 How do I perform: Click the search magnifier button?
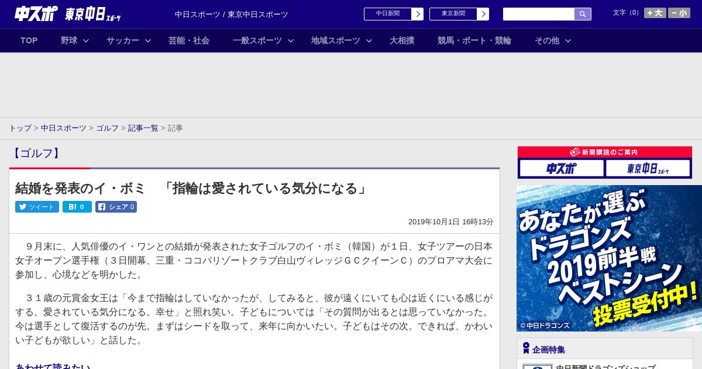583,14
